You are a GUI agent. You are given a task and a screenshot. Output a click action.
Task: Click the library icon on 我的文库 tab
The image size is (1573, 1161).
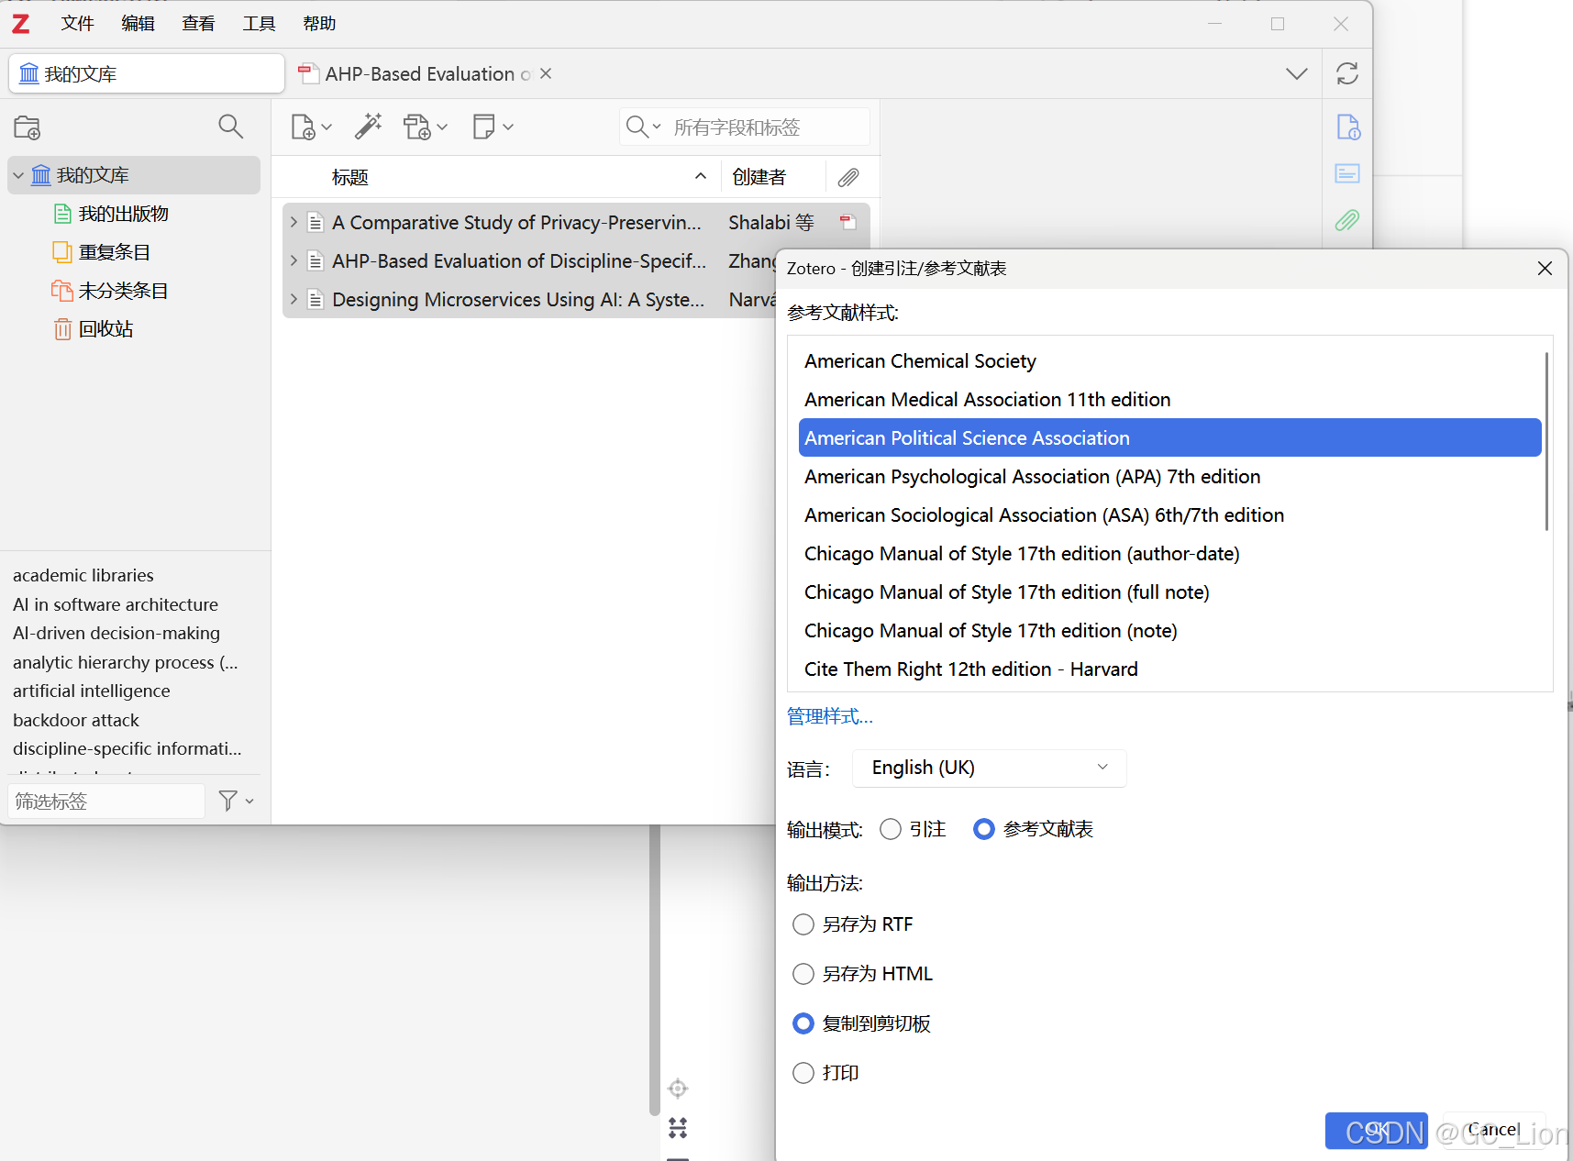pyautogui.click(x=29, y=73)
